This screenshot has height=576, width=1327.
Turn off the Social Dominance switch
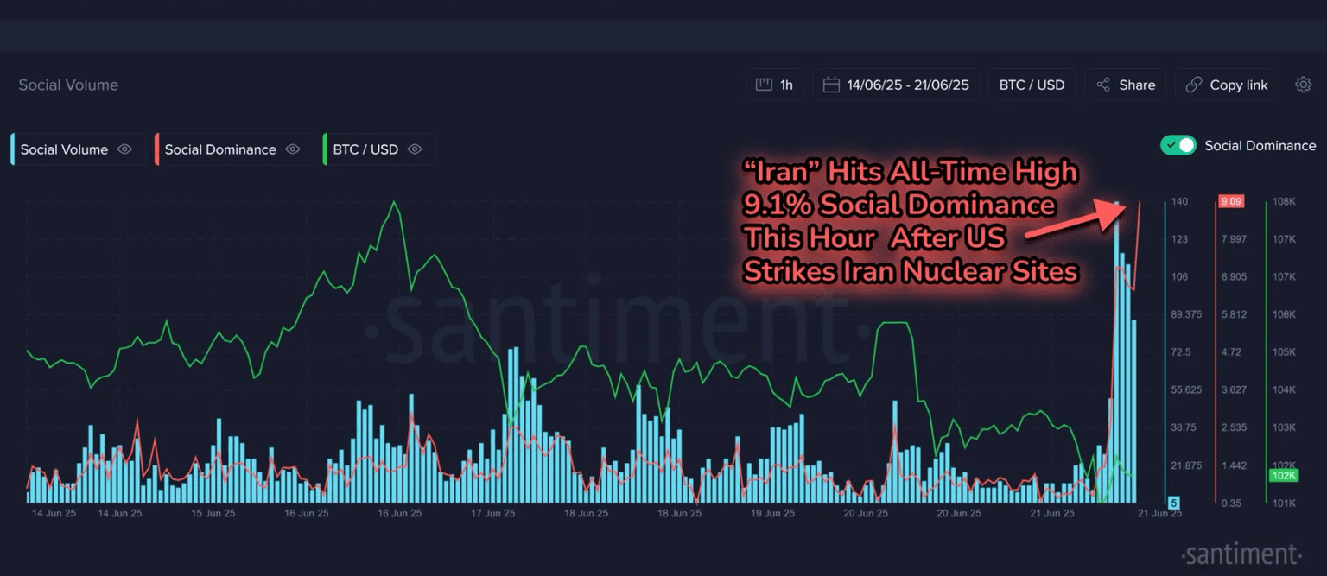pyautogui.click(x=1178, y=145)
